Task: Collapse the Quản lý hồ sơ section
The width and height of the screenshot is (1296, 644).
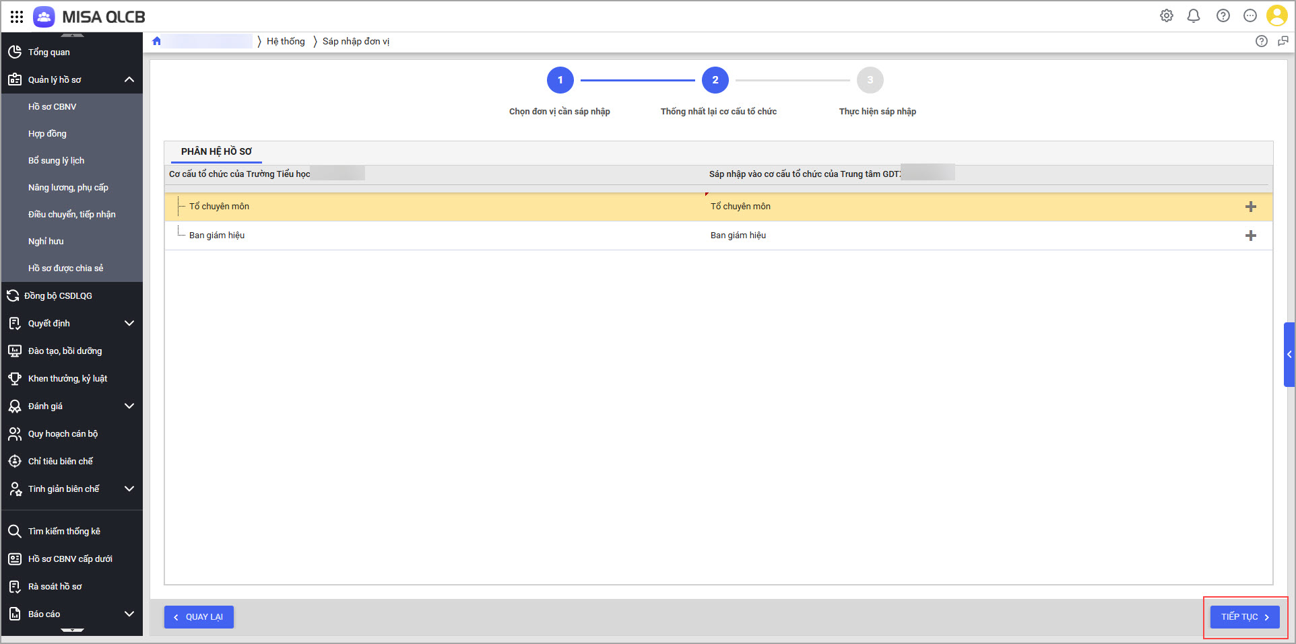Action: (129, 79)
